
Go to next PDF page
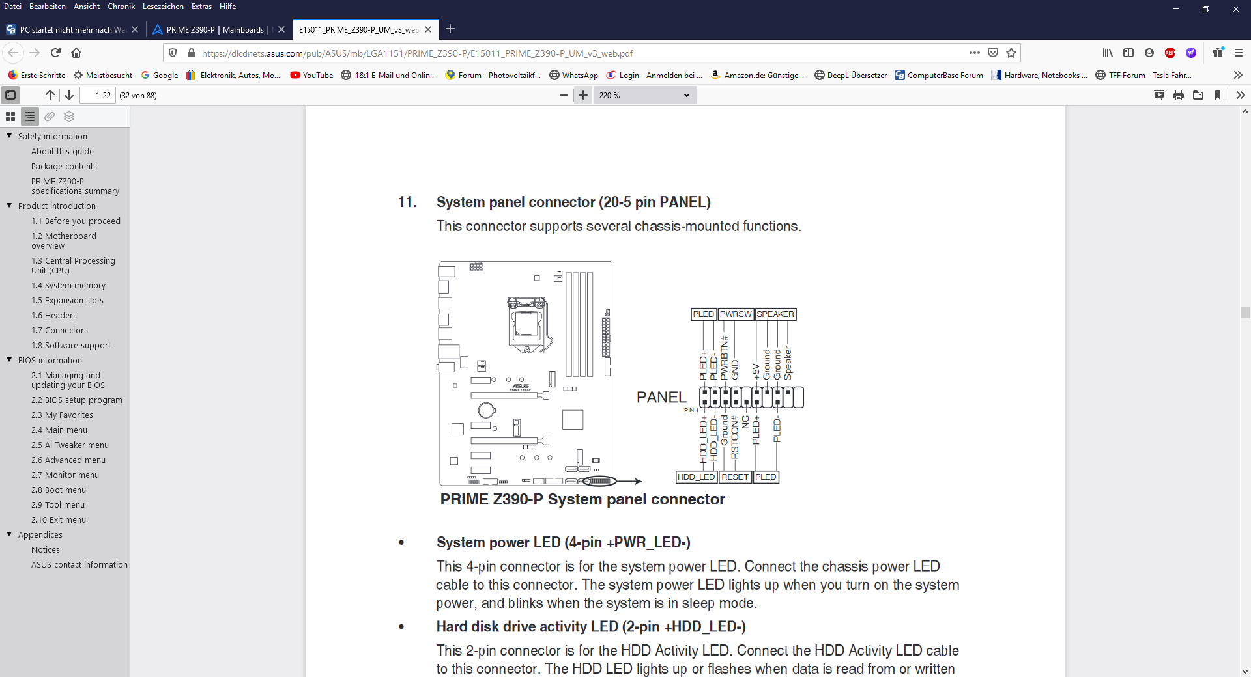(x=69, y=95)
